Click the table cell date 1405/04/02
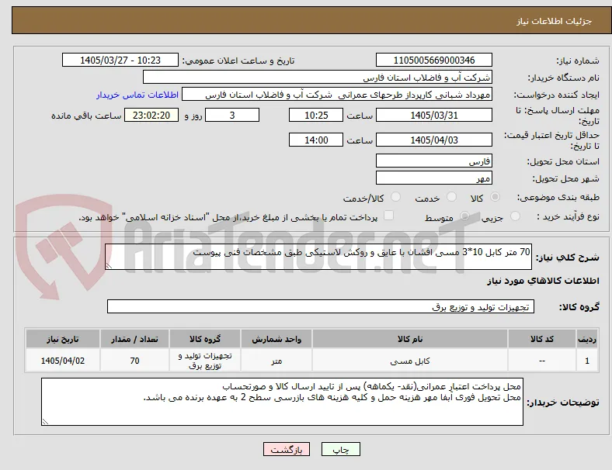The image size is (612, 470). [63, 361]
